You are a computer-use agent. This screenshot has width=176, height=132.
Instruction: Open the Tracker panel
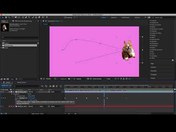(x=153, y=78)
